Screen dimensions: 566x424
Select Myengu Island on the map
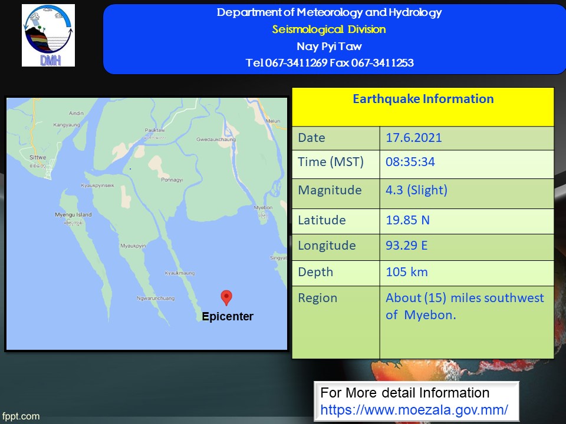tap(73, 215)
